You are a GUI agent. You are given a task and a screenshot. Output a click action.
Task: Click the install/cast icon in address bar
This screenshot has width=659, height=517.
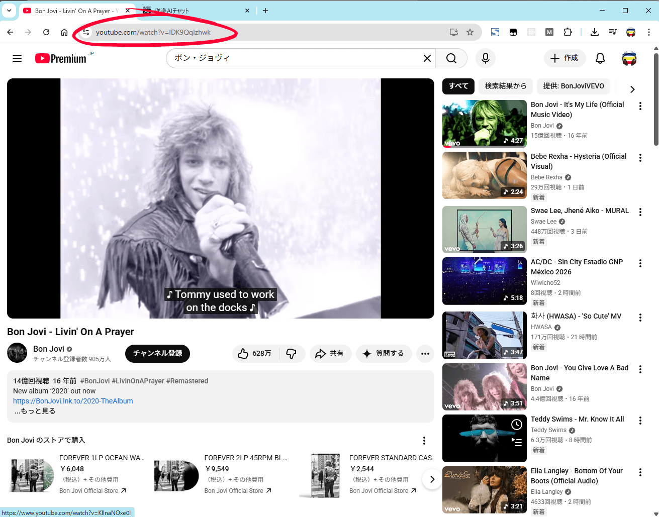tap(454, 32)
